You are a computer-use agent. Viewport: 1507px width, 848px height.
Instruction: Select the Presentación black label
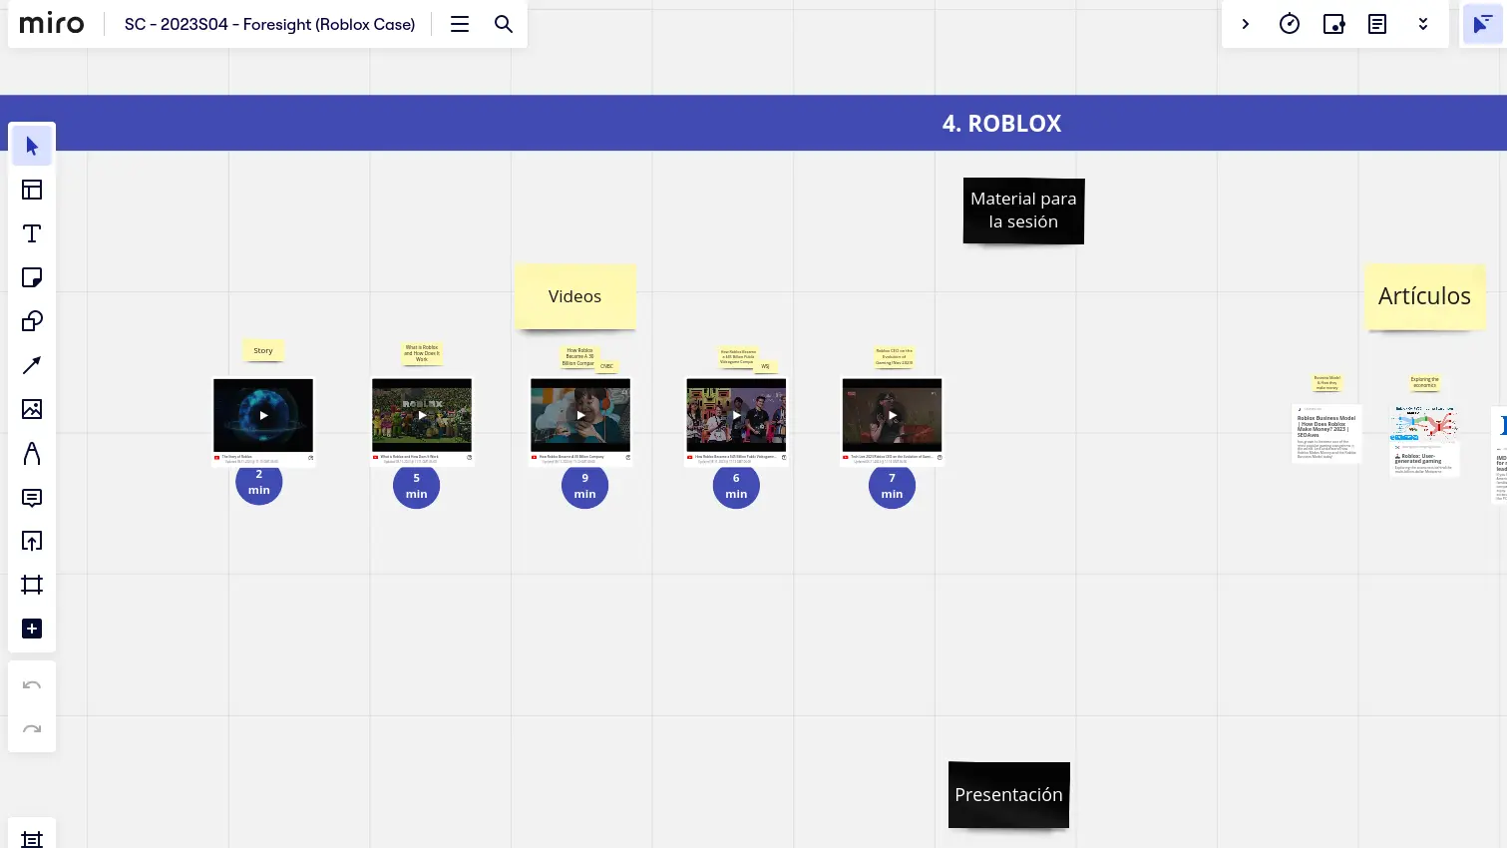1008,795
